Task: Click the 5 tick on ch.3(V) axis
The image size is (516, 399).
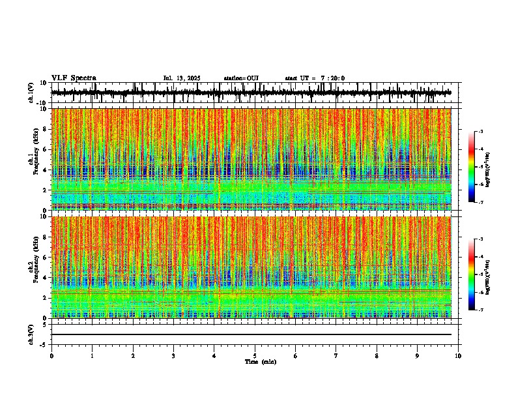Action: coord(46,325)
